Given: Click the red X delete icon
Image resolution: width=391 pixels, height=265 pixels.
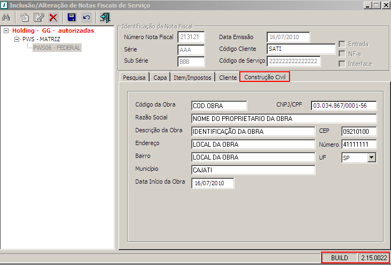Looking at the screenshot, I should pyautogui.click(x=53, y=17).
